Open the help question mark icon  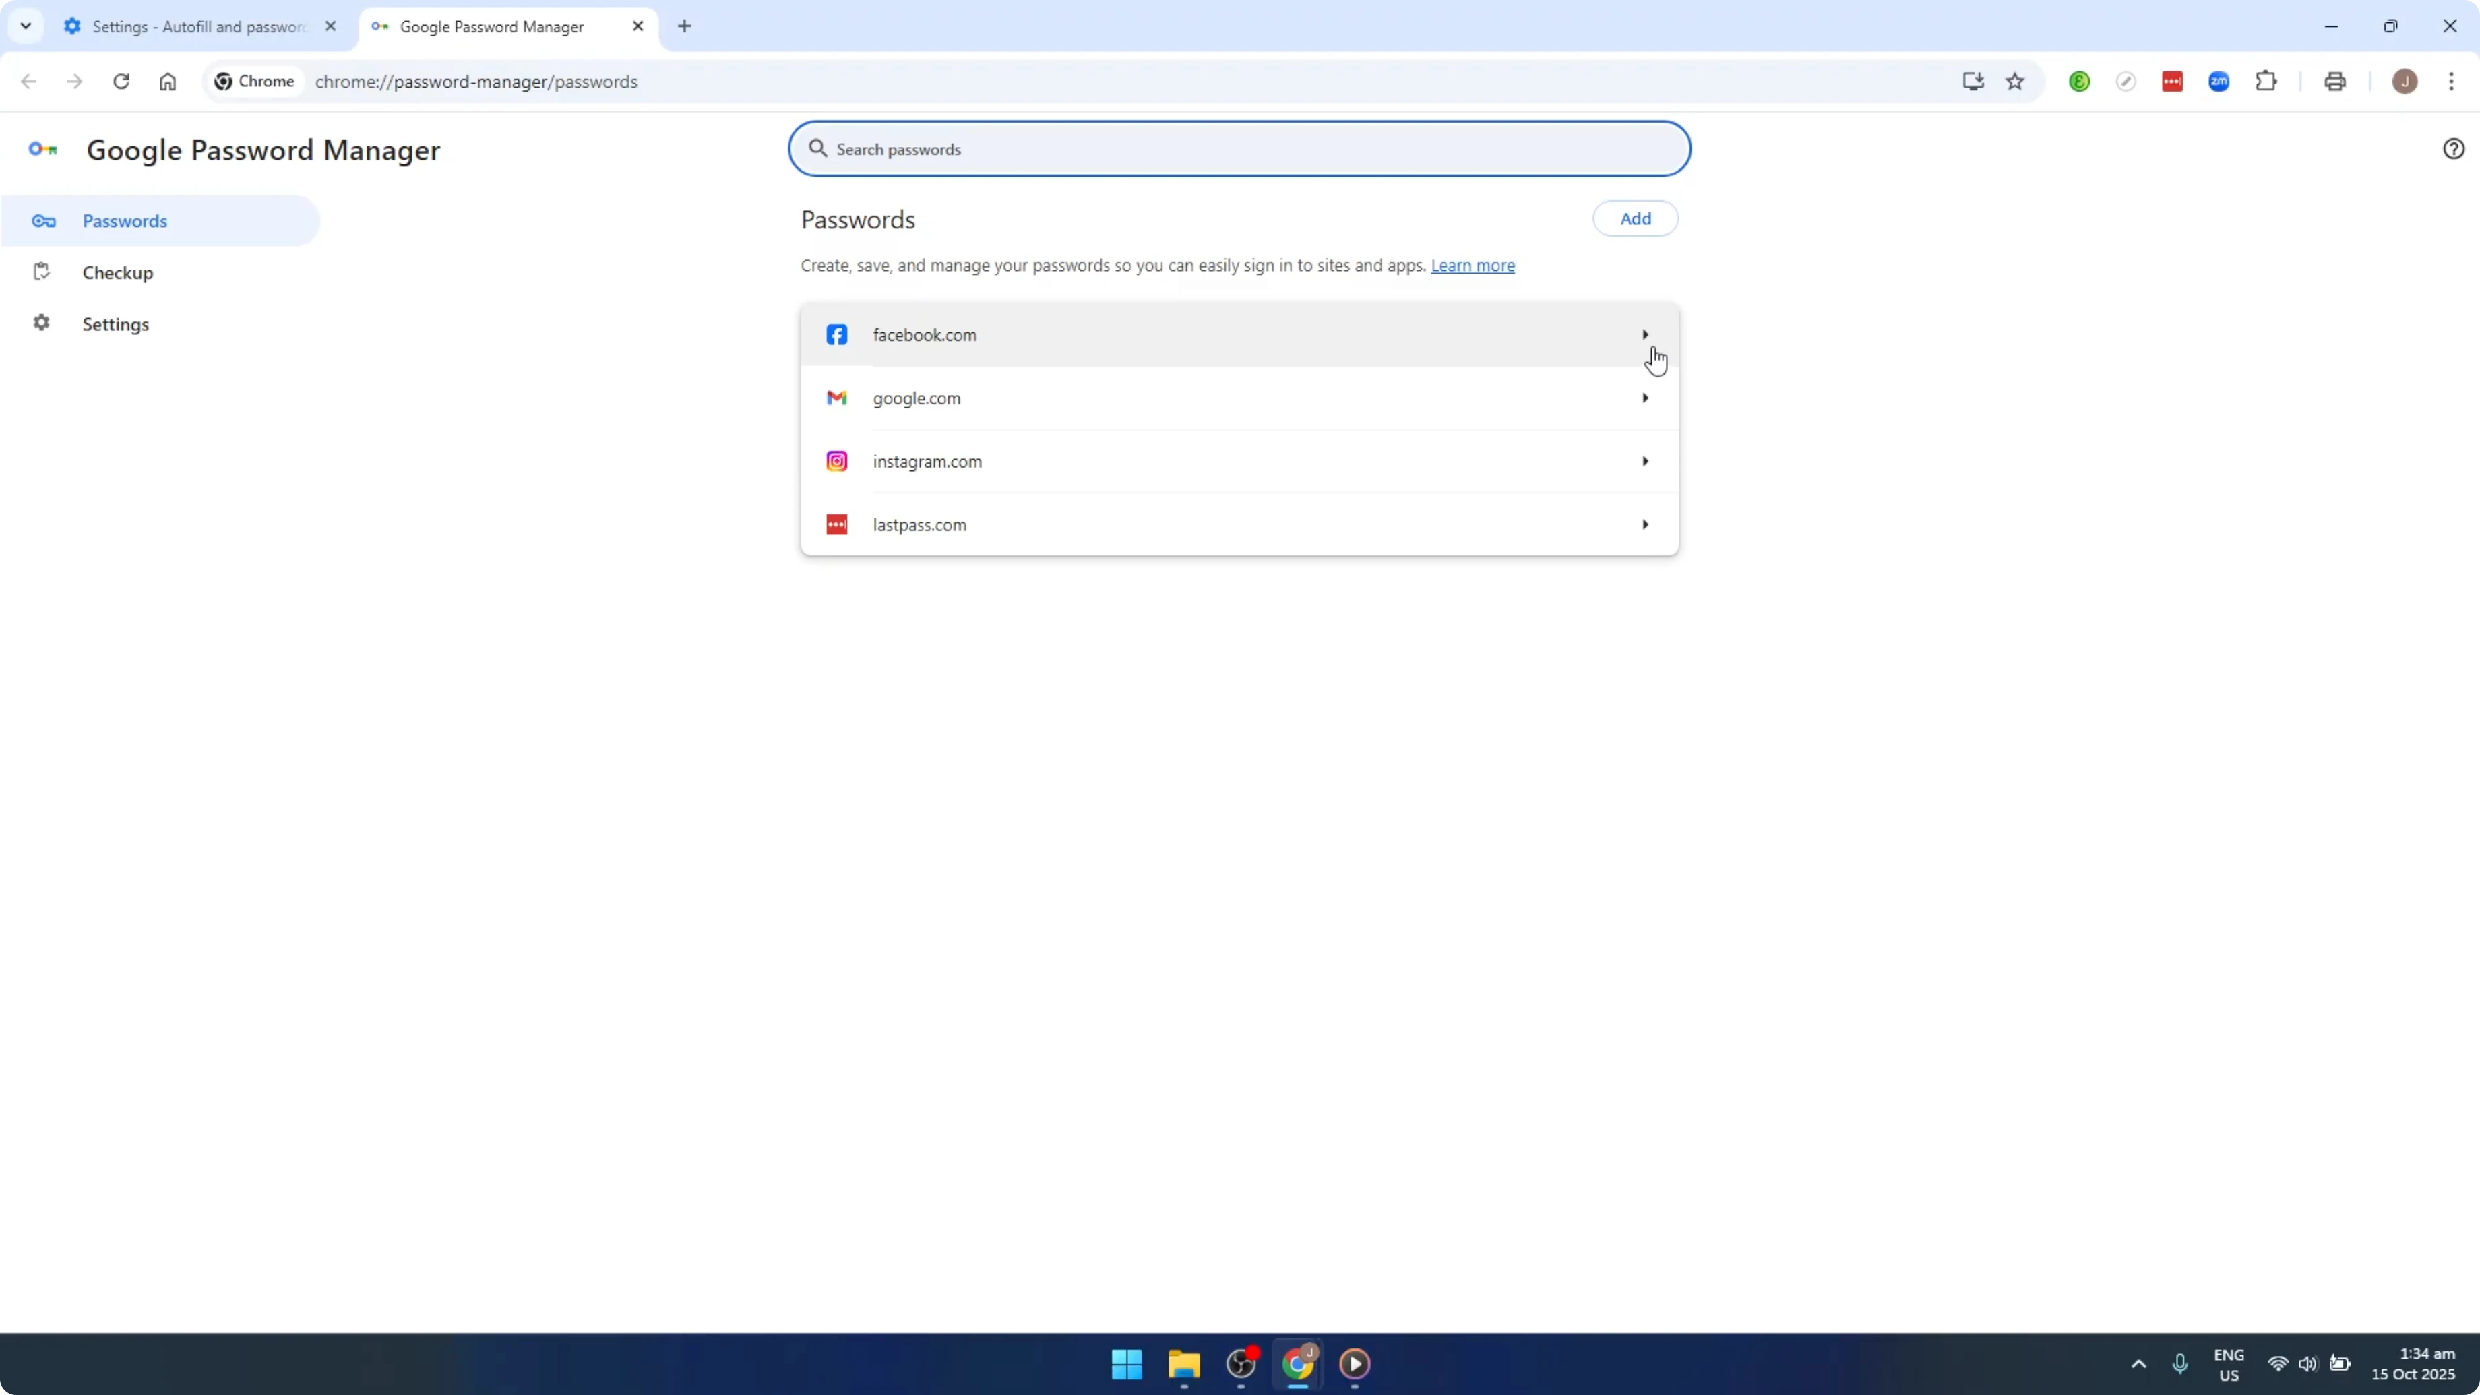pyautogui.click(x=2453, y=148)
